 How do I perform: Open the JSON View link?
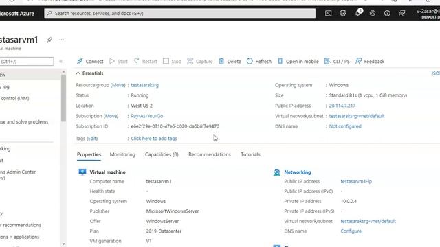(435, 73)
